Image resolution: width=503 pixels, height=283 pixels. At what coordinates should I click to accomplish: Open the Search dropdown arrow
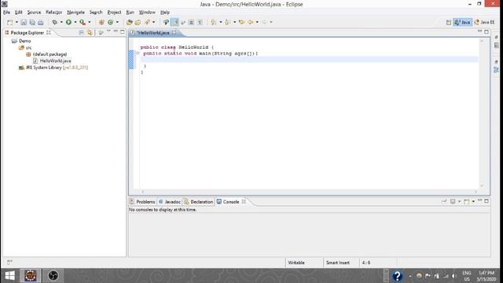pos(154,22)
